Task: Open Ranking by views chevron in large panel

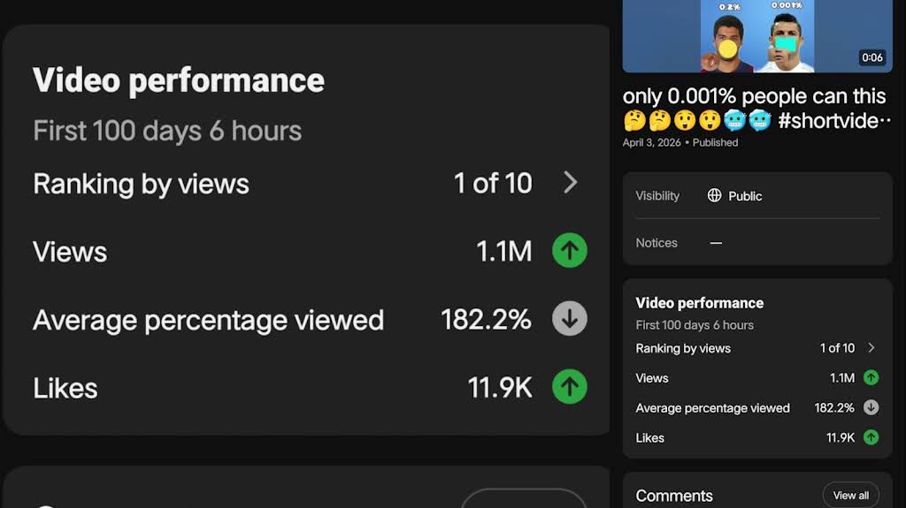Action: (x=571, y=183)
